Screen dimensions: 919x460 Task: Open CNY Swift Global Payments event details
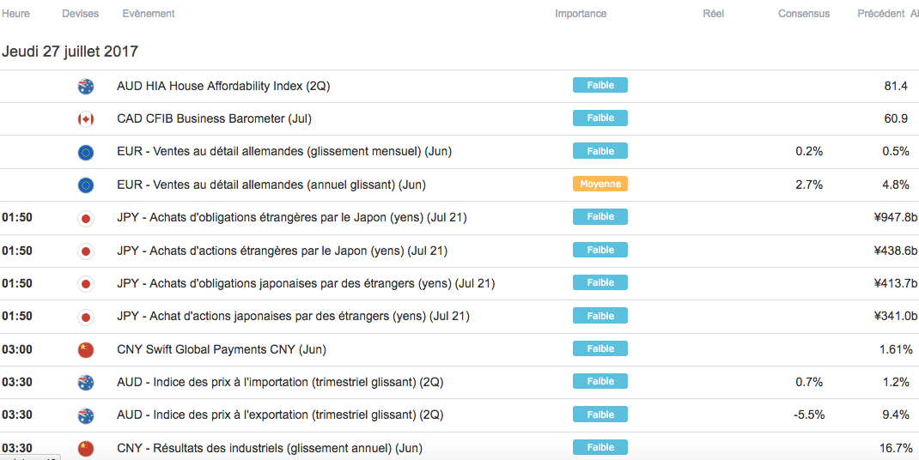(222, 350)
